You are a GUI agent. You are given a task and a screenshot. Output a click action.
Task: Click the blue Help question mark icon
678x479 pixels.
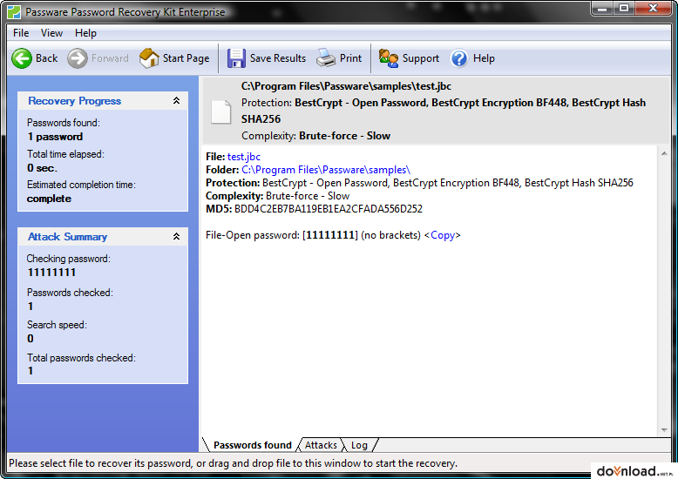coord(459,58)
